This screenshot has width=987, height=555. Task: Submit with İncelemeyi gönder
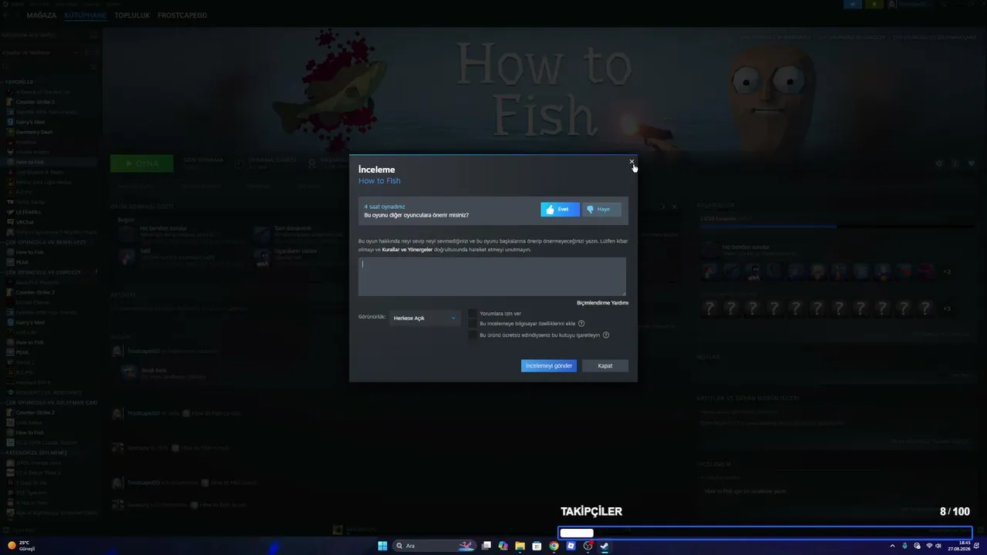[x=549, y=366]
